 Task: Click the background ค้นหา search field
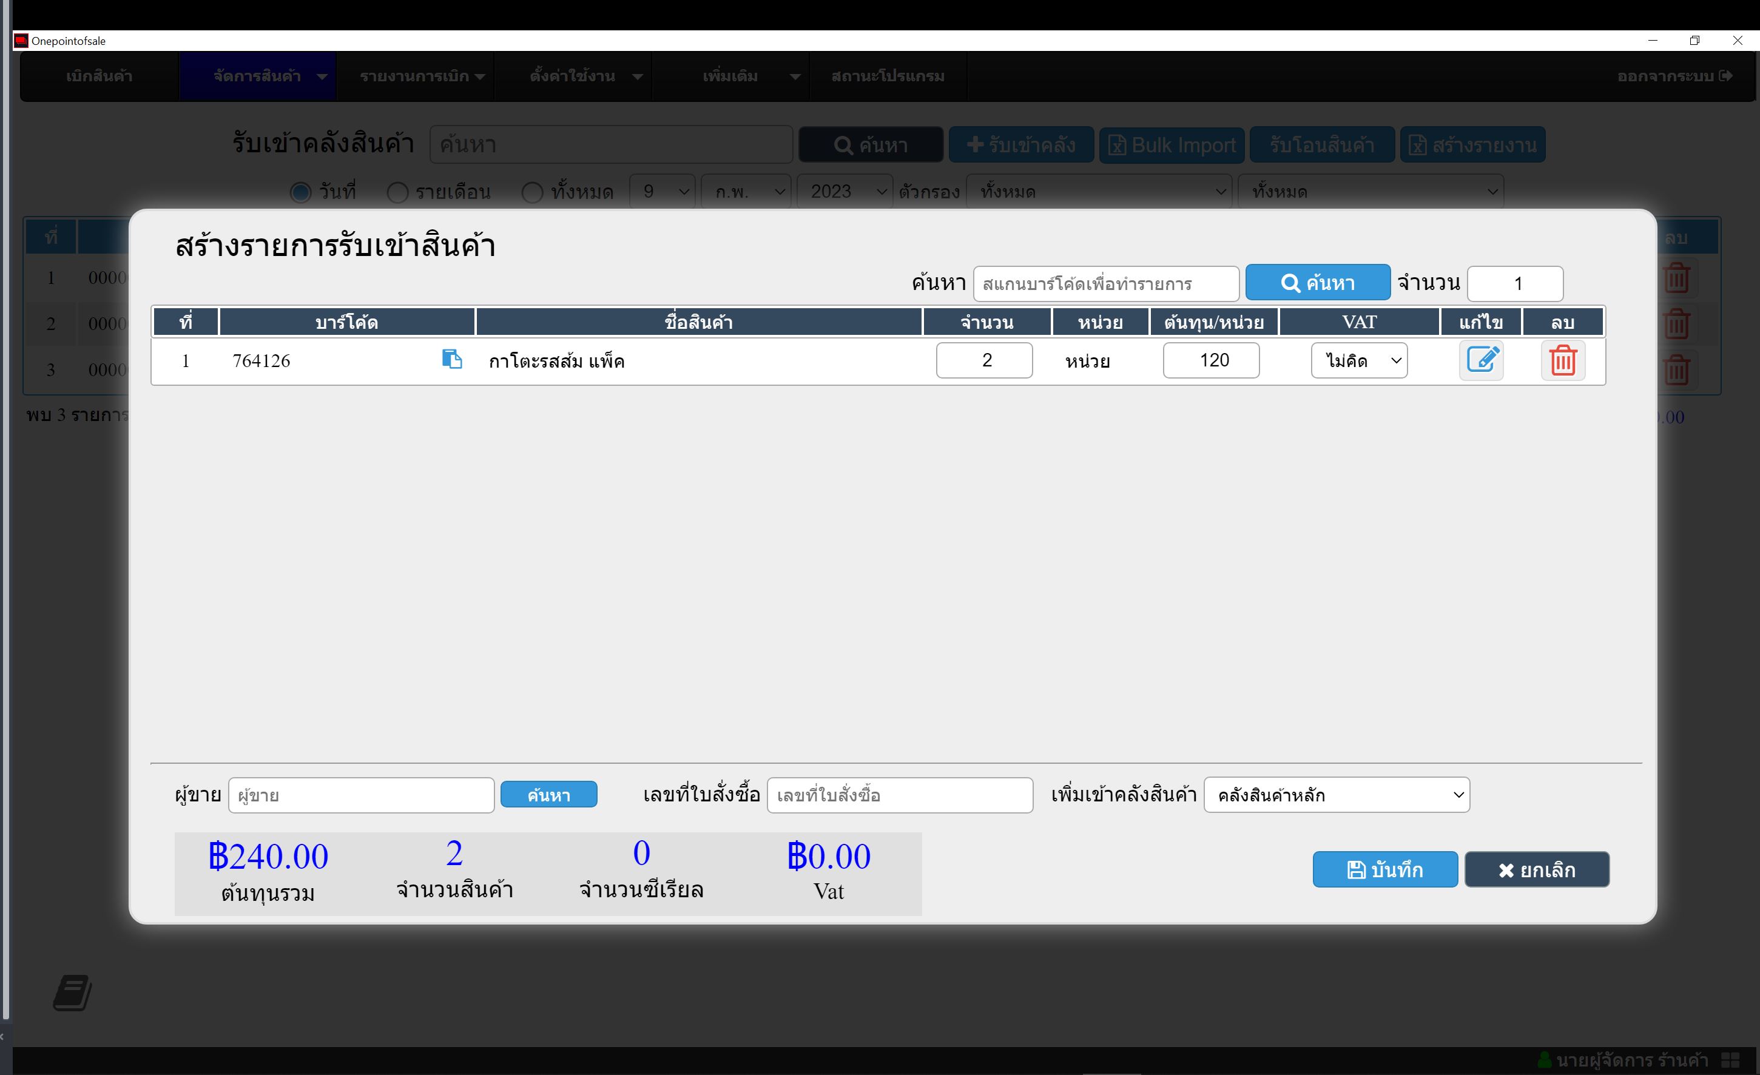click(612, 144)
